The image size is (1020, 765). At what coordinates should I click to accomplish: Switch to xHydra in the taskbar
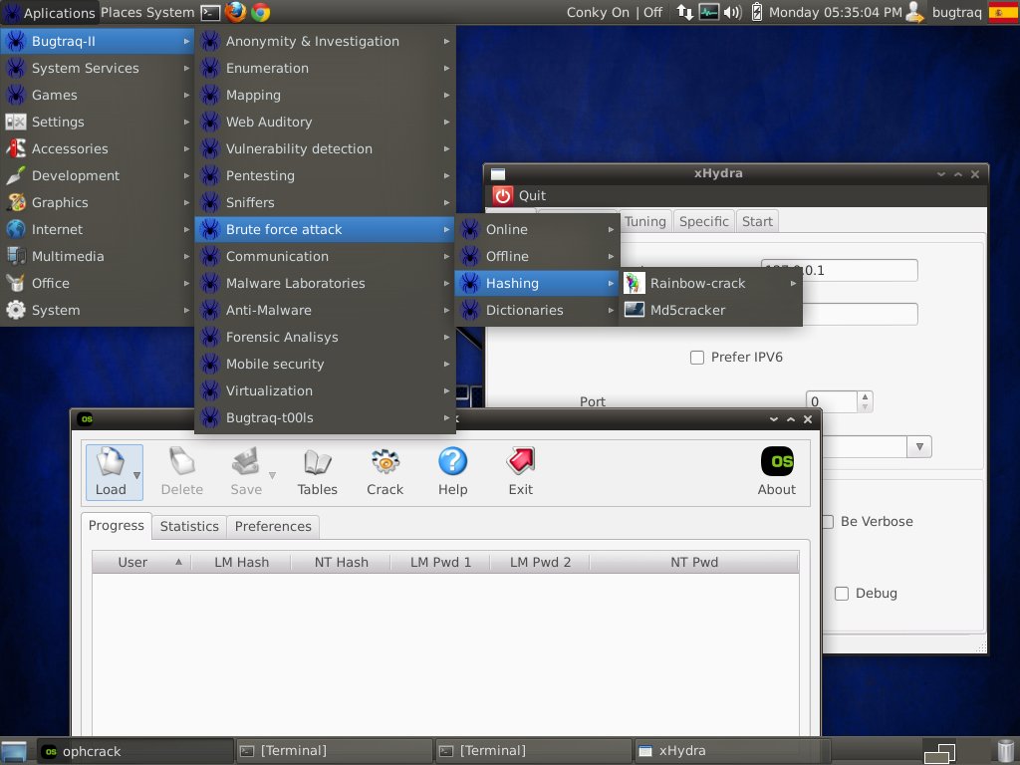(731, 751)
